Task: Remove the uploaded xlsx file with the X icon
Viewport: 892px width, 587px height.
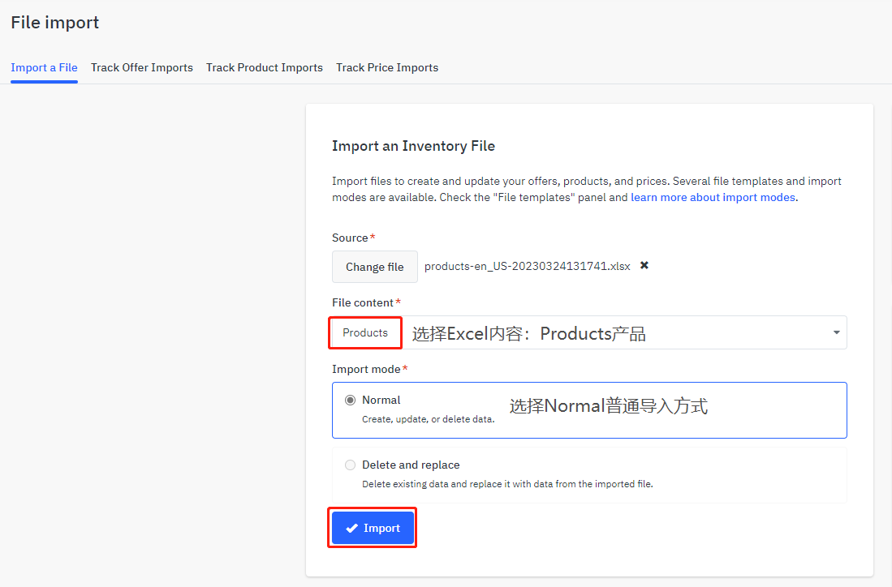Action: tap(644, 266)
